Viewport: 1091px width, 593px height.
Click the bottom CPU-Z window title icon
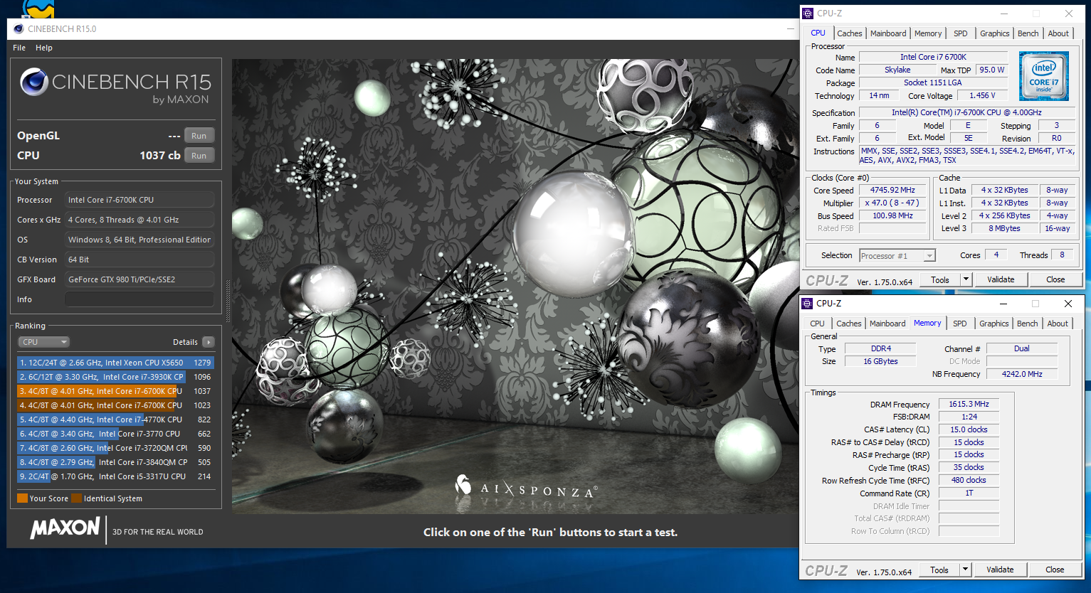(x=807, y=304)
